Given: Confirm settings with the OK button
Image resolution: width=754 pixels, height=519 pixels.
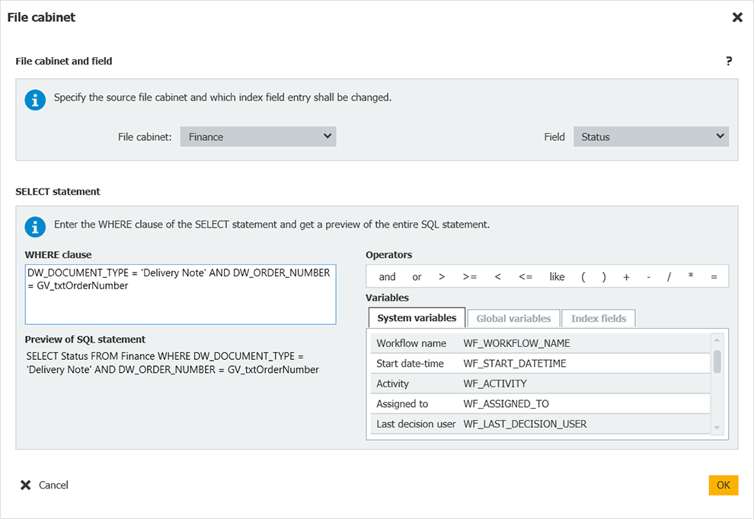Looking at the screenshot, I should pyautogui.click(x=723, y=485).
